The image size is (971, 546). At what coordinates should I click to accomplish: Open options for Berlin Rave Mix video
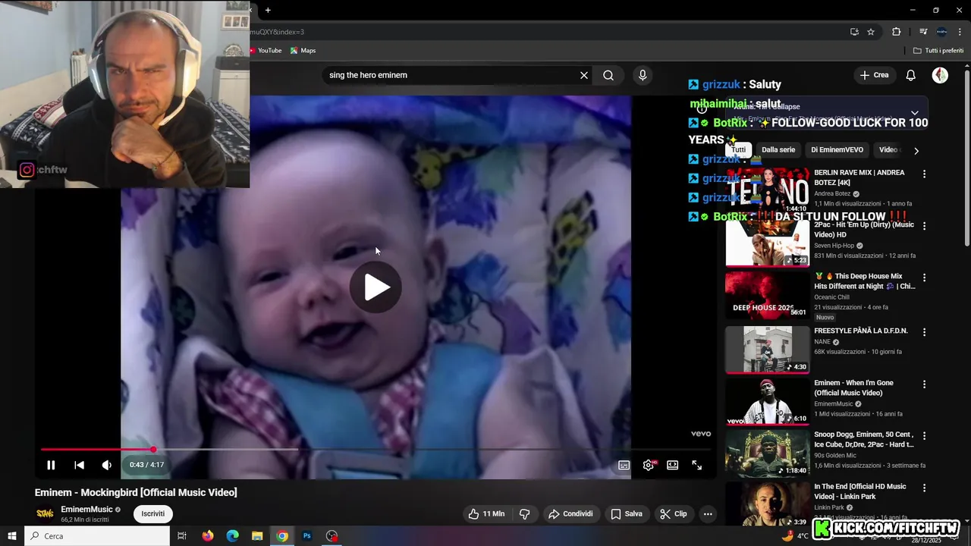[x=924, y=174]
